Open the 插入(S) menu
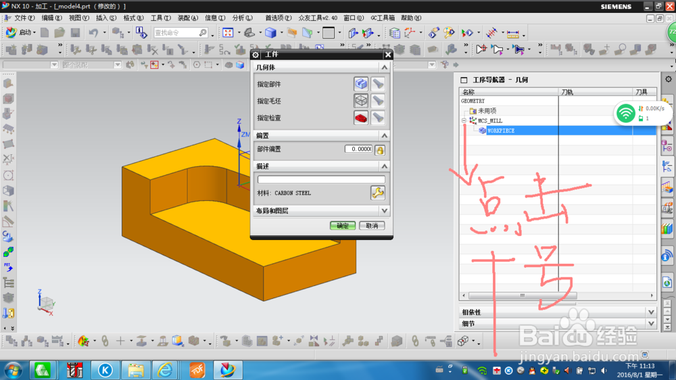Image resolution: width=676 pixels, height=380 pixels. 106,18
